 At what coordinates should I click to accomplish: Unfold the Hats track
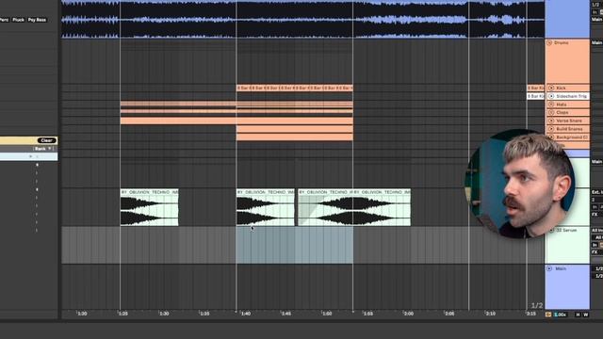tap(551, 105)
